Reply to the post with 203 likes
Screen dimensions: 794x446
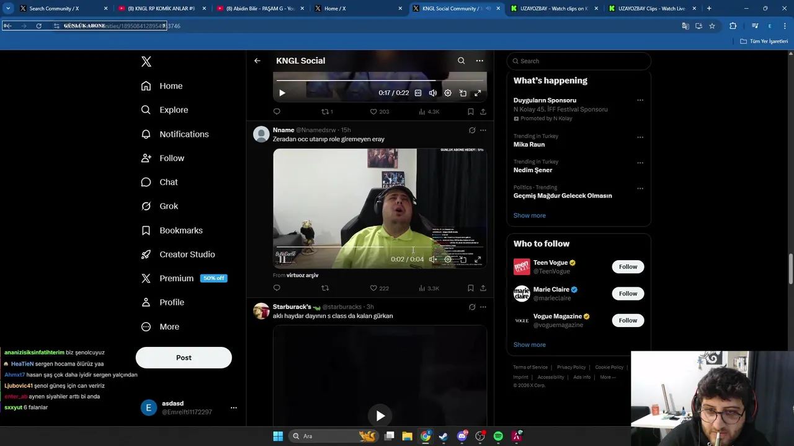click(x=277, y=111)
